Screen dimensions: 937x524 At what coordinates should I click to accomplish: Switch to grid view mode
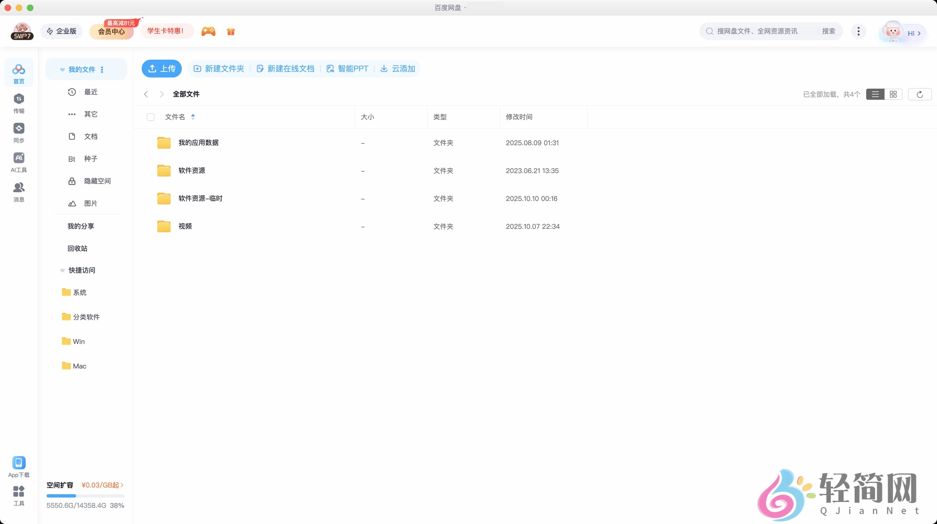point(893,94)
